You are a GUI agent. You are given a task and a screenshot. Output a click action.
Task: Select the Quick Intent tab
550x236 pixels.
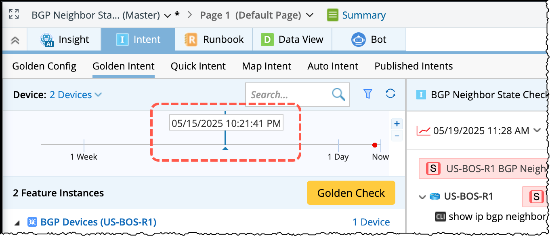click(198, 66)
